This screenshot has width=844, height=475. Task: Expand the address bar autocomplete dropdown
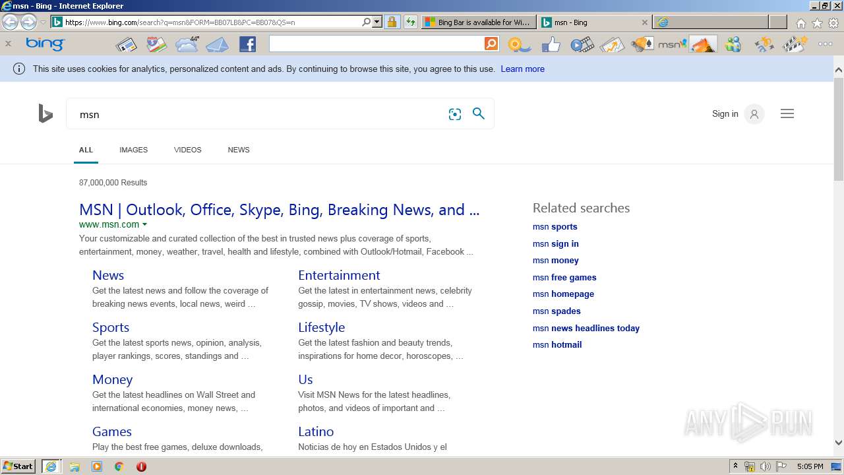[377, 22]
